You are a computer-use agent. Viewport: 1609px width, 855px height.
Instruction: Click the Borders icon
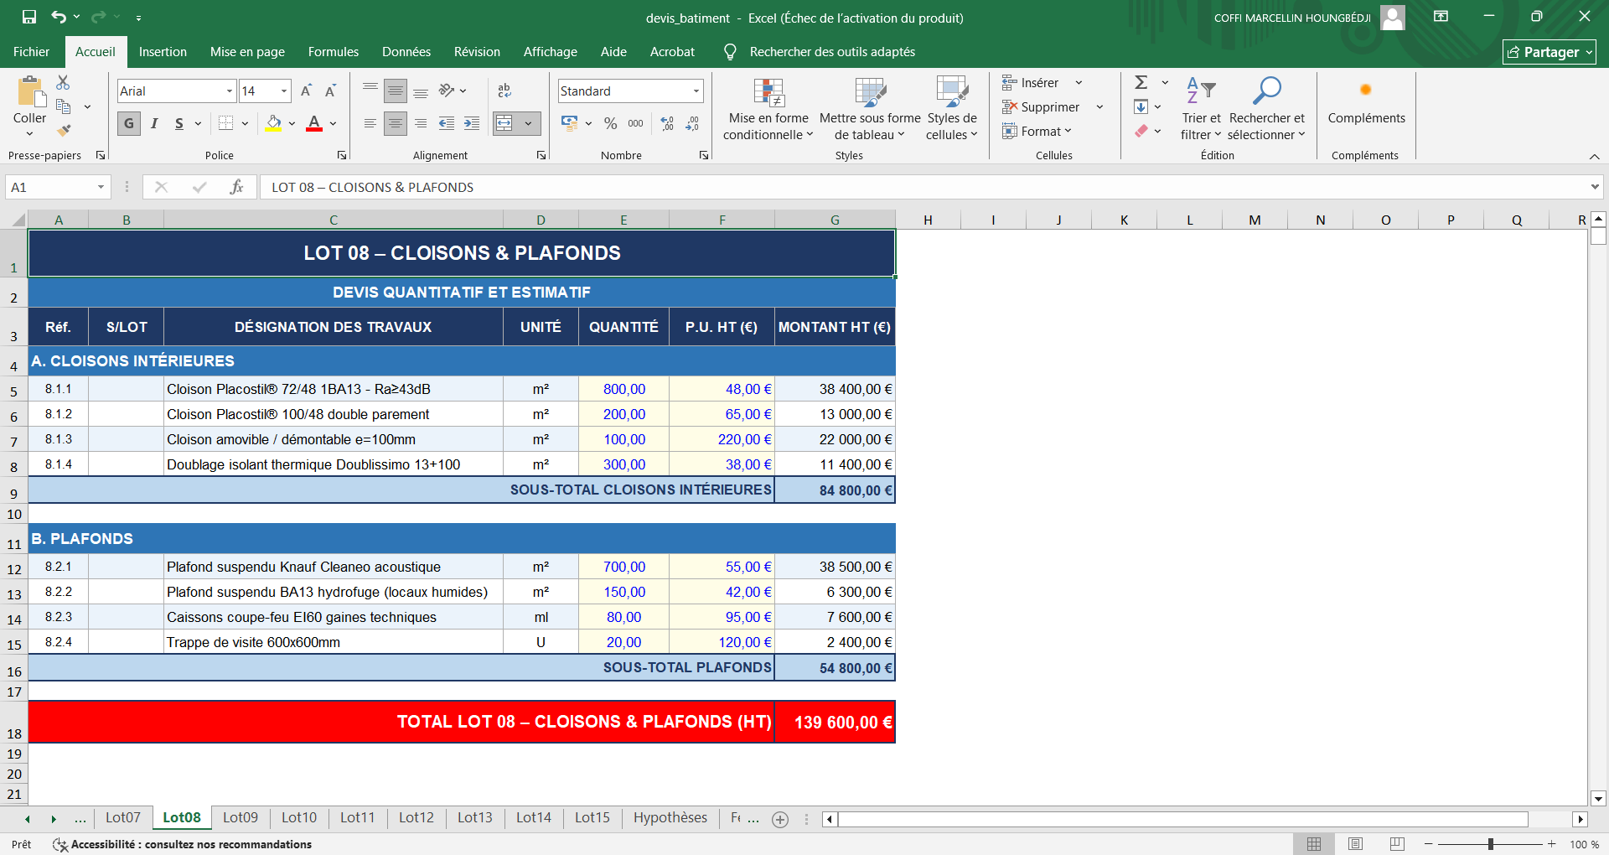click(225, 124)
